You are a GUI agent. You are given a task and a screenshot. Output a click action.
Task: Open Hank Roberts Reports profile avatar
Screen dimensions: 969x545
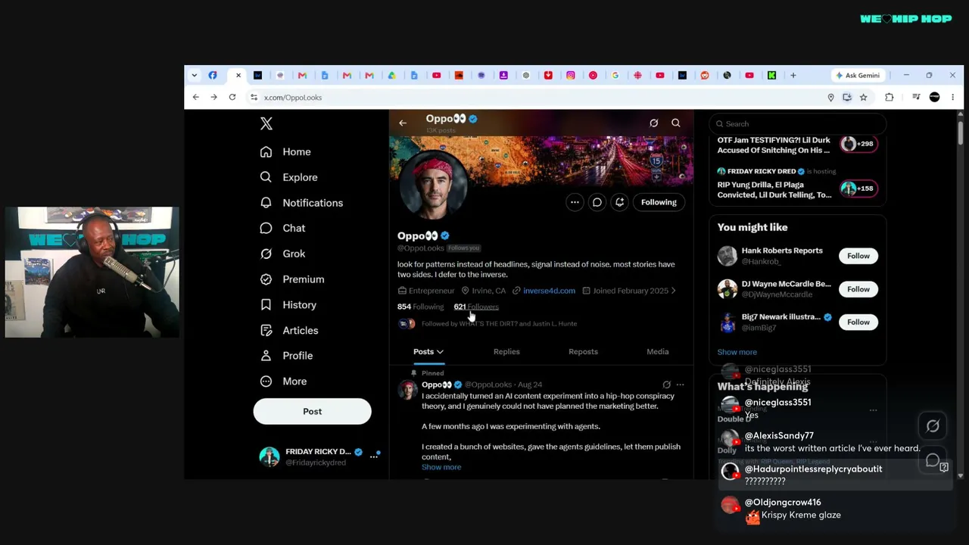tap(728, 256)
